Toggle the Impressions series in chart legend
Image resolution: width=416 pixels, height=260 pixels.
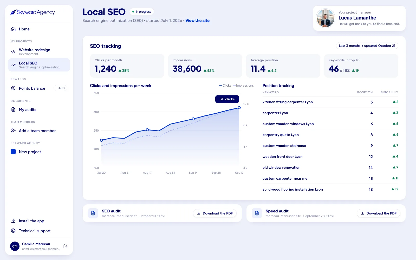[244, 86]
